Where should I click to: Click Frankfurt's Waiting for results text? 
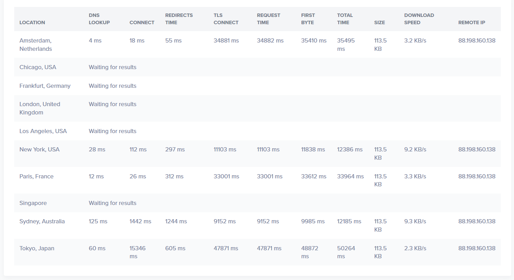112,86
